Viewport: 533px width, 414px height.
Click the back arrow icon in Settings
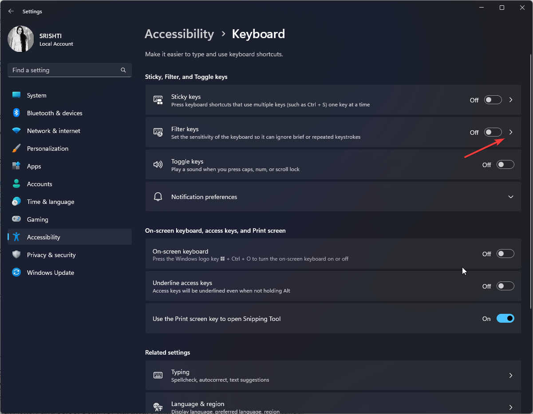click(x=11, y=12)
